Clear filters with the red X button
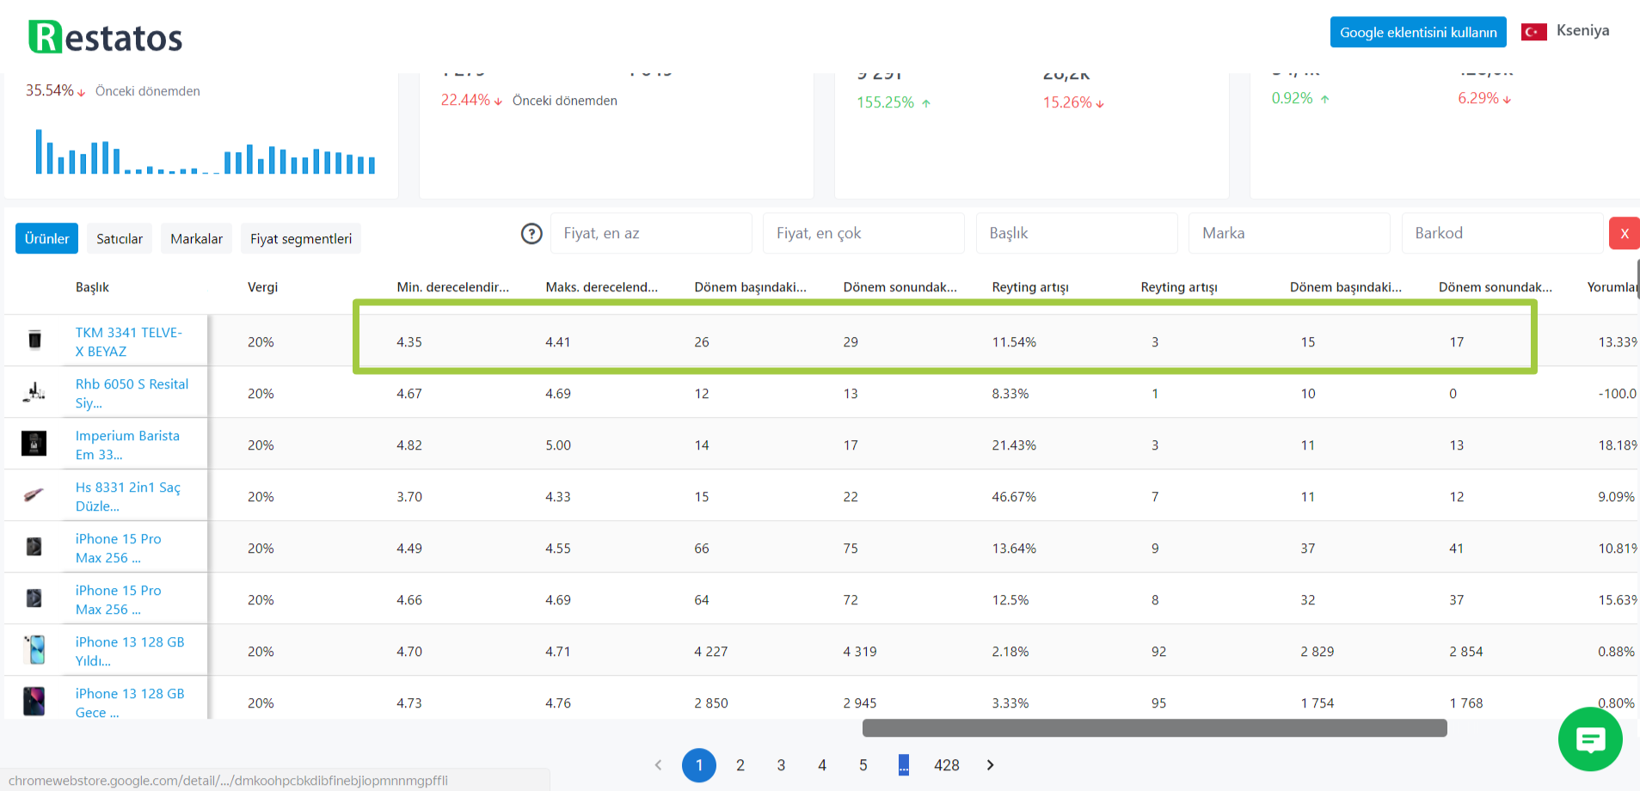Image resolution: width=1640 pixels, height=791 pixels. tap(1624, 233)
